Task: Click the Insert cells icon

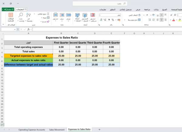Action: [69, 15]
